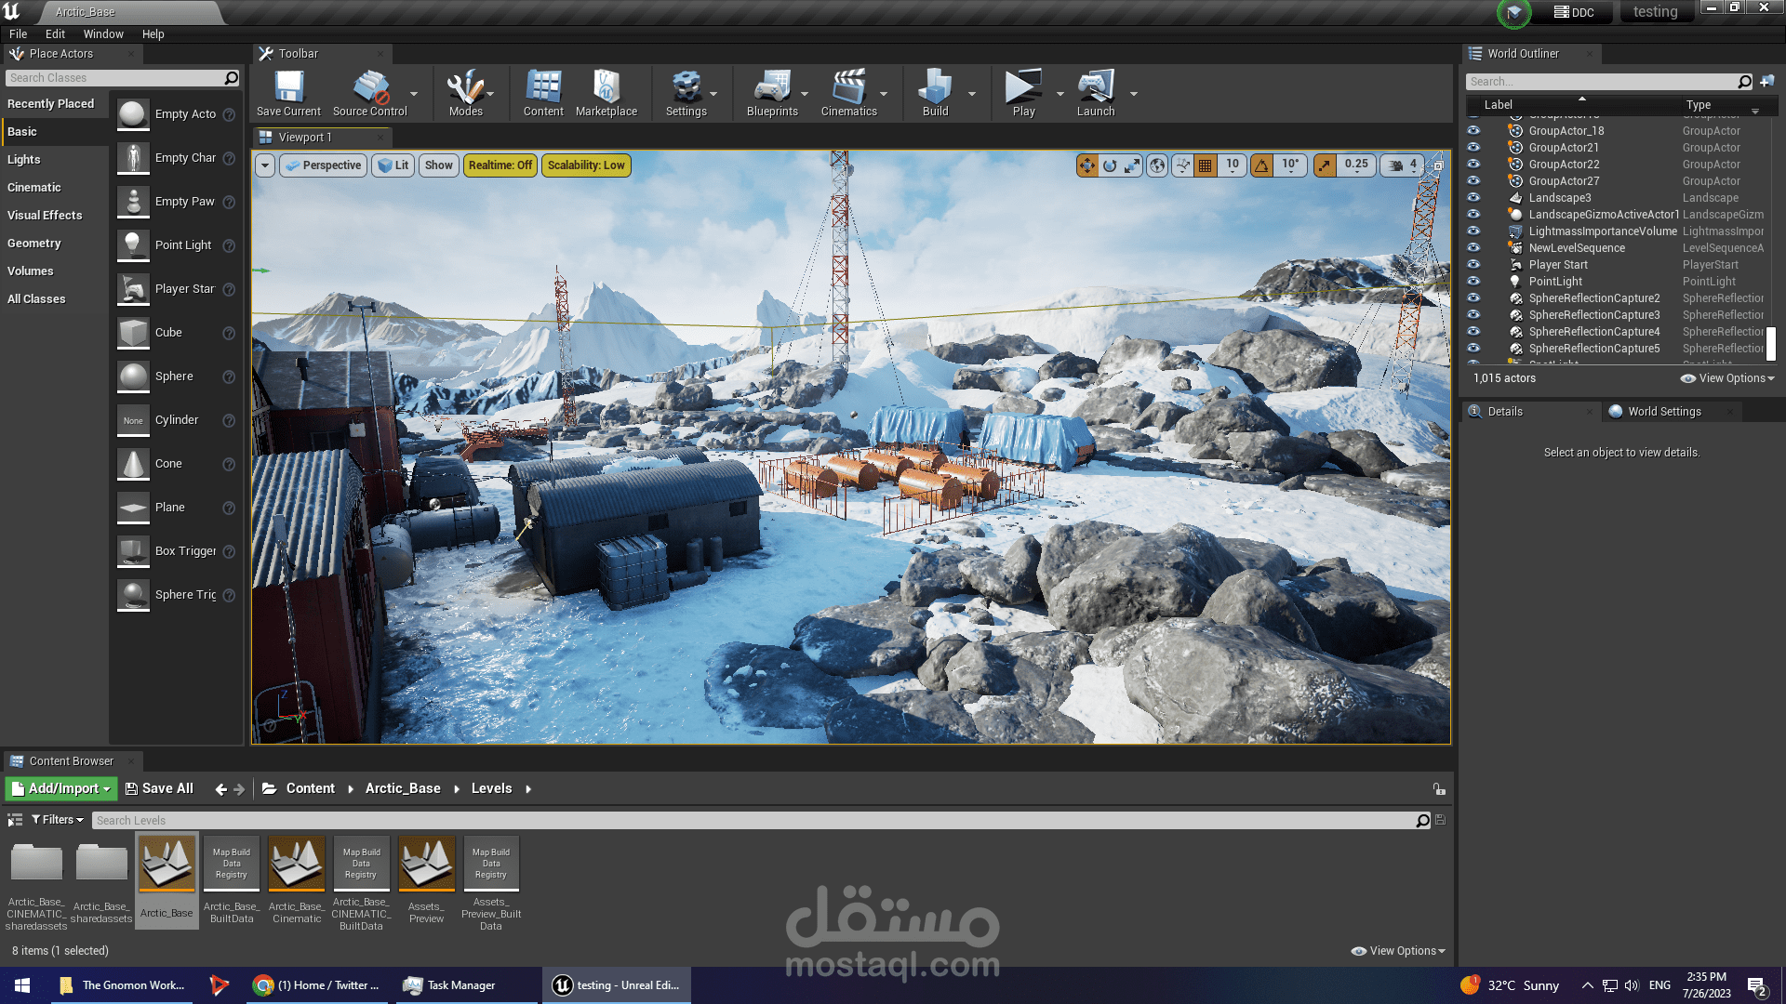Switch to the World Settings tab

click(x=1663, y=412)
